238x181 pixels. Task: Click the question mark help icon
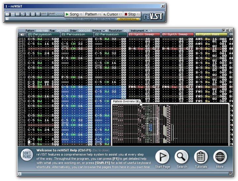pyautogui.click(x=7, y=18)
